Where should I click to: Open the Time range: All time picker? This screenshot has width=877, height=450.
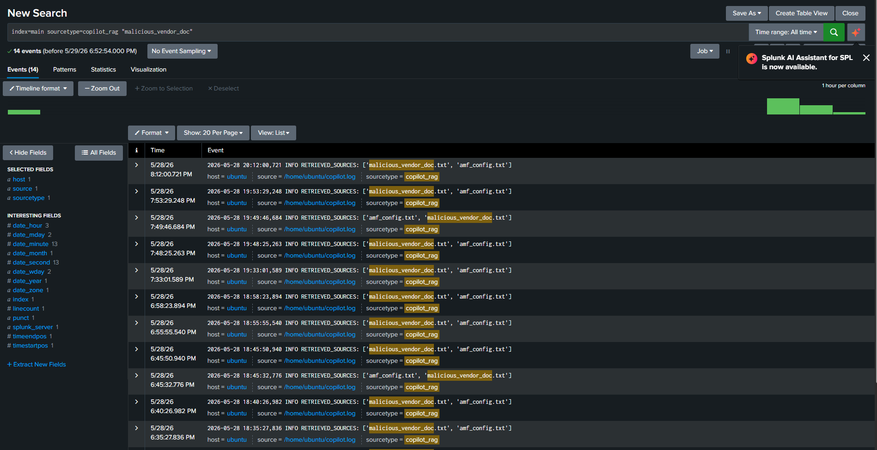pos(786,32)
